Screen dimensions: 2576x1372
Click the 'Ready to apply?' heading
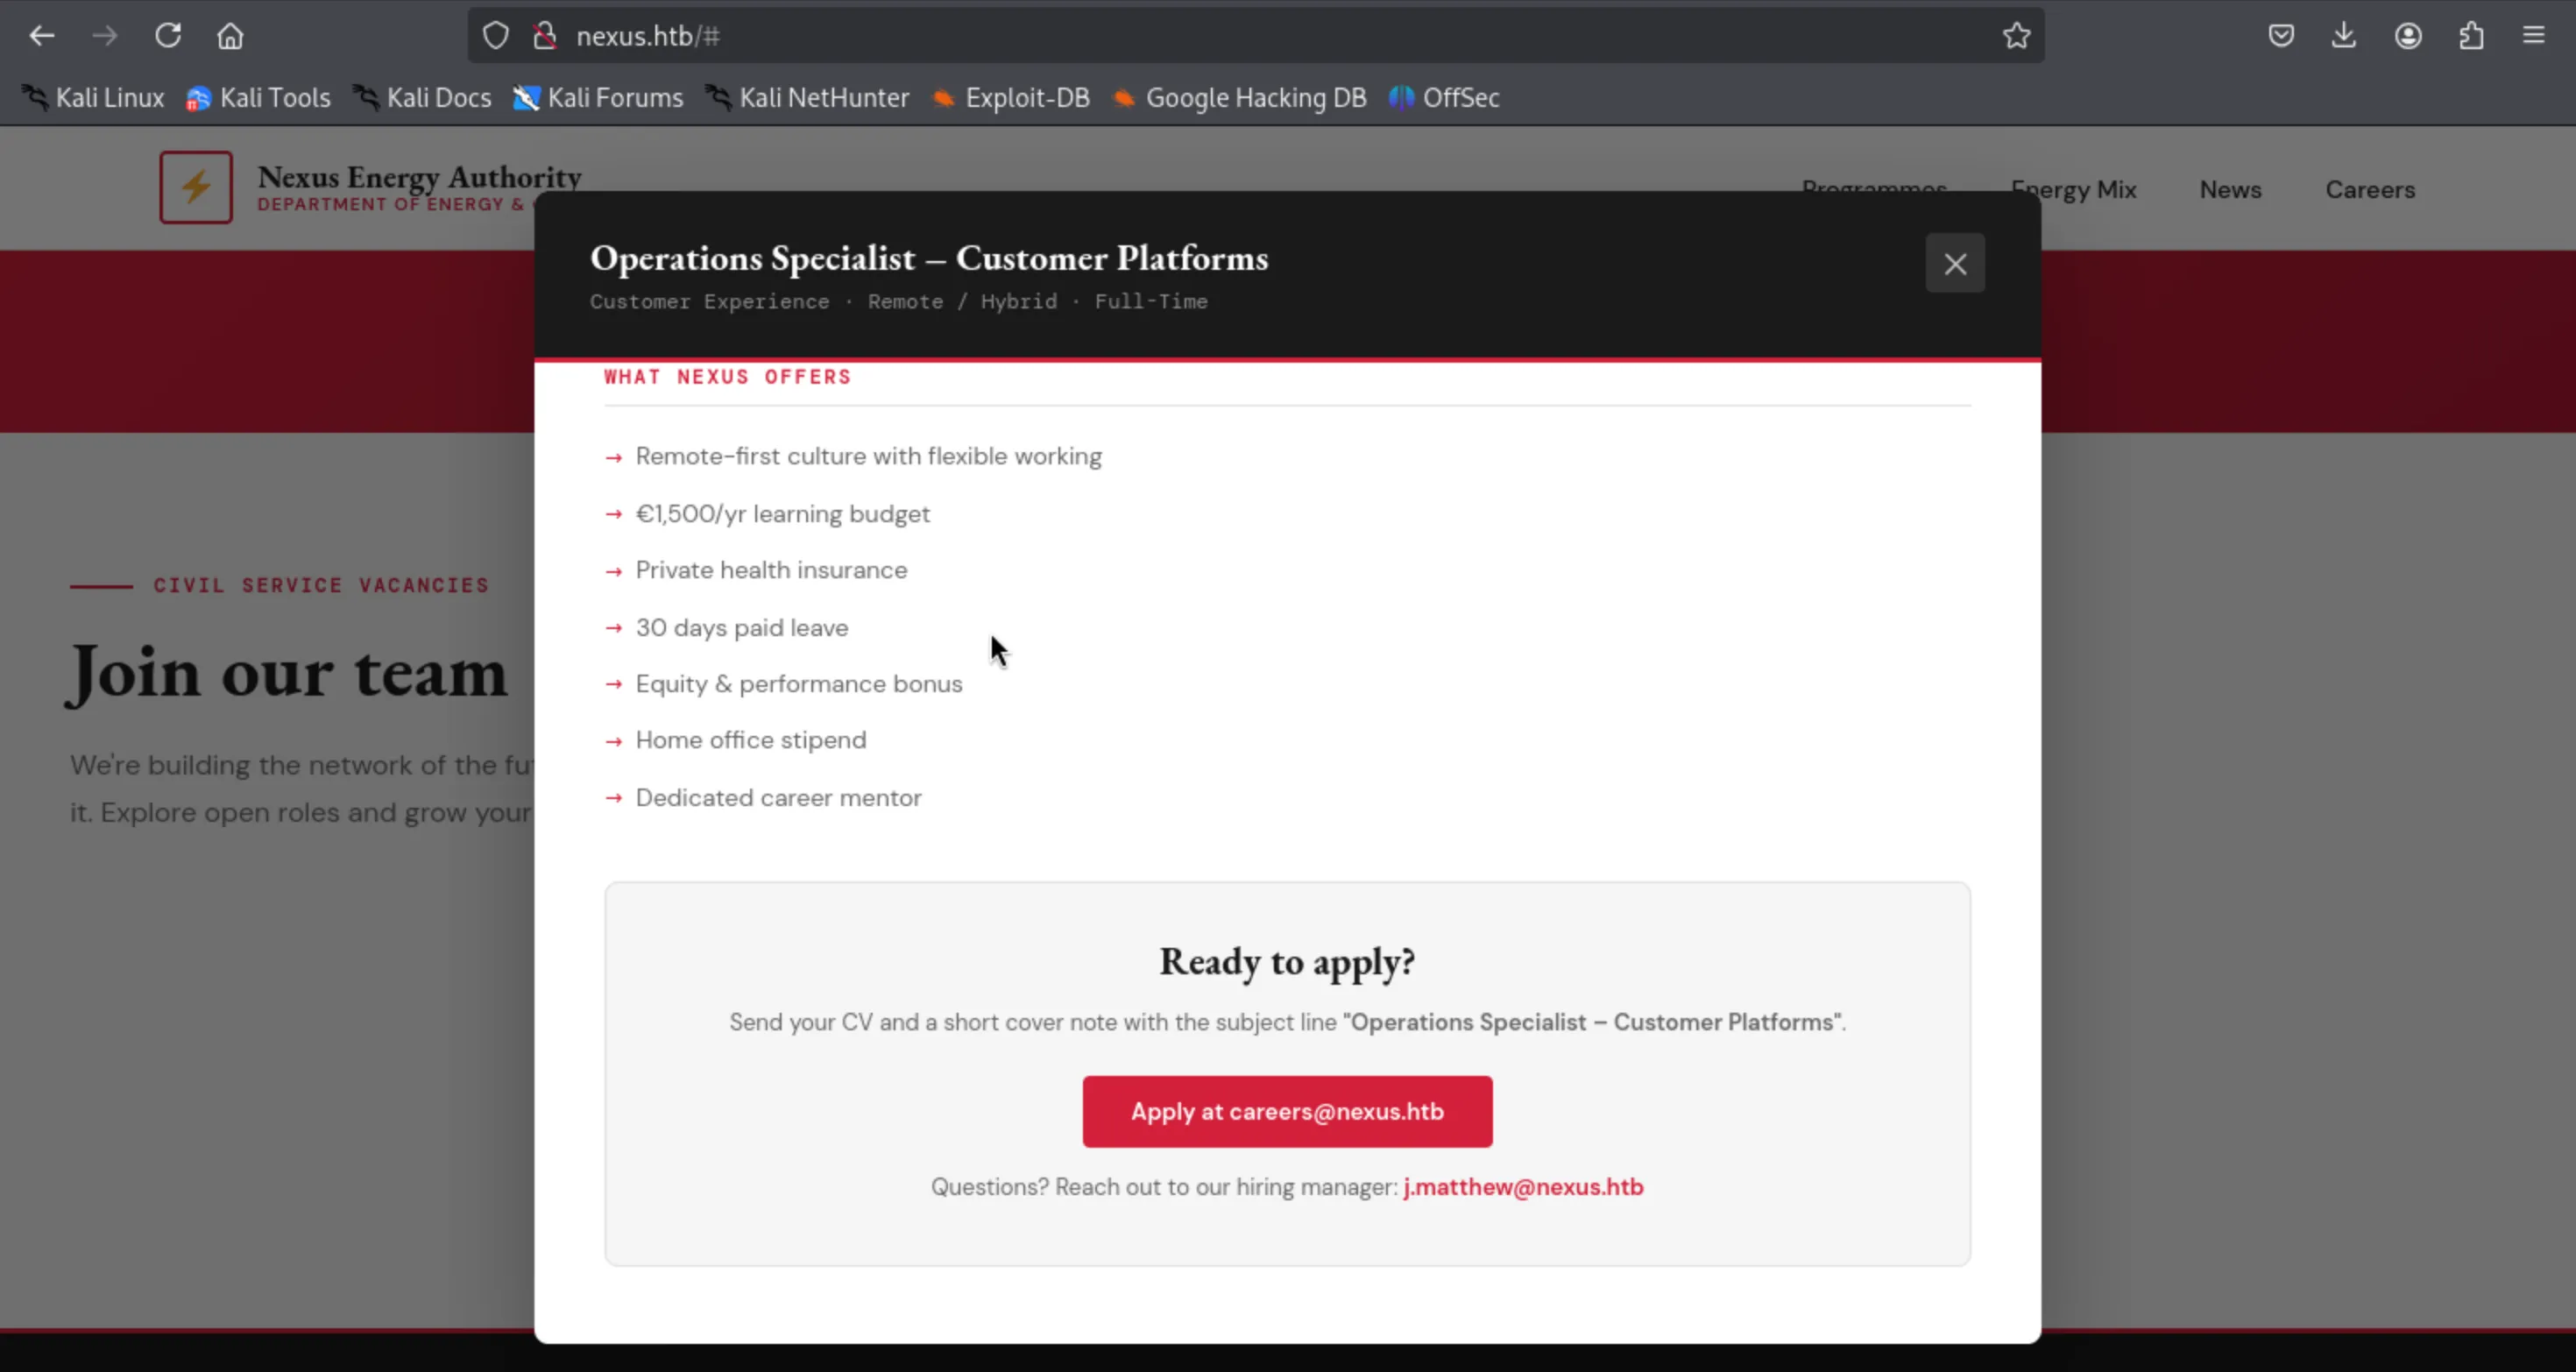[1287, 962]
